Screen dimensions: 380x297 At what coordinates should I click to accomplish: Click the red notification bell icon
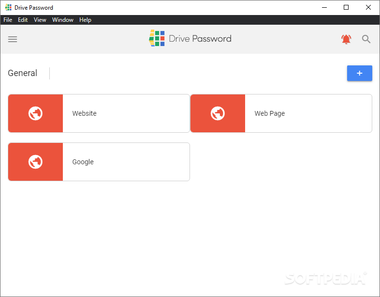pos(346,39)
